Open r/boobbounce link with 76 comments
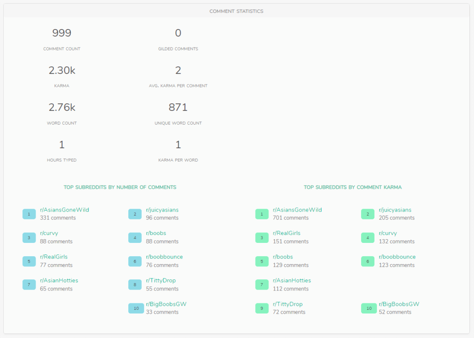This screenshot has width=474, height=338. [164, 257]
